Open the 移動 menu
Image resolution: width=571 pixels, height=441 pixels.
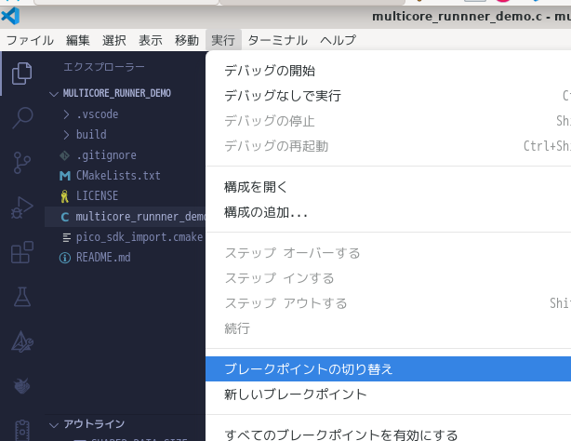pyautogui.click(x=186, y=40)
